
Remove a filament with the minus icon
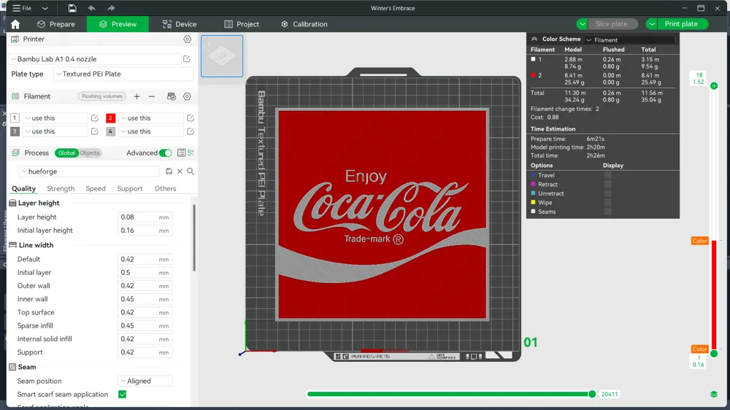point(152,96)
